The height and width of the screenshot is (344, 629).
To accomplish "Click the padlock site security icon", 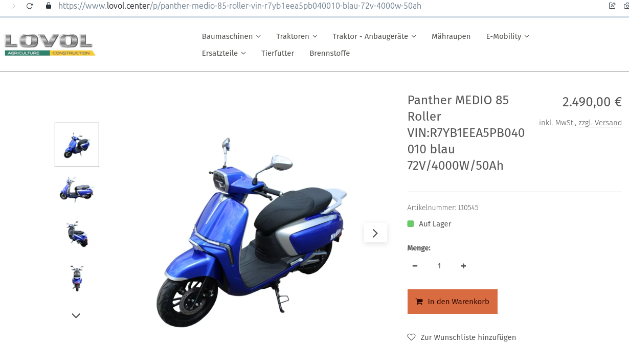I will click(49, 6).
